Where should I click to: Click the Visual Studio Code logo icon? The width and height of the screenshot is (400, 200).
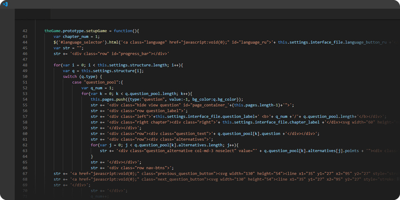click(x=5, y=4)
